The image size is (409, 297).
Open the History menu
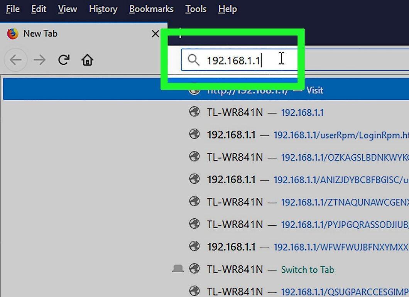(103, 9)
